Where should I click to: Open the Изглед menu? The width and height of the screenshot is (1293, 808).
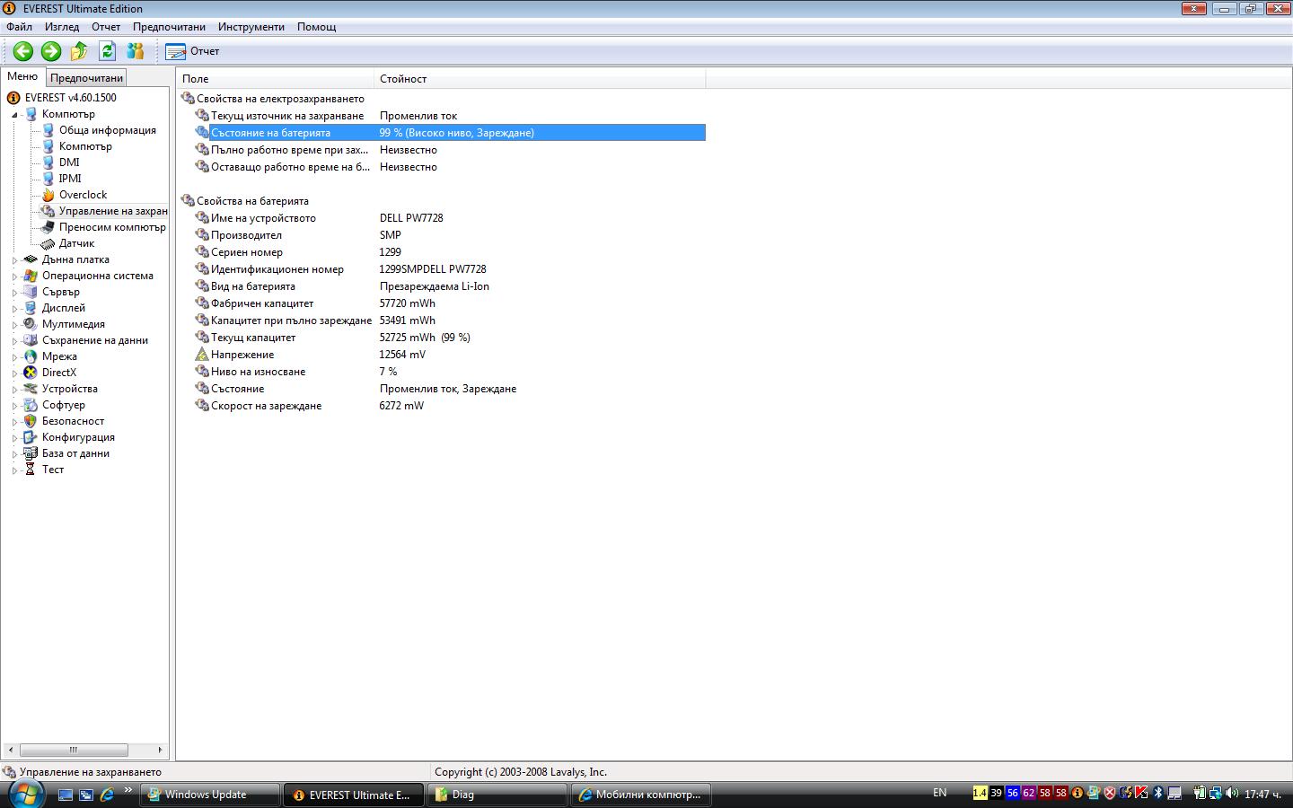(62, 27)
